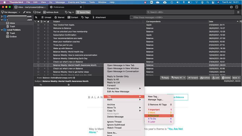Pick the purple '5 Later' tag
242x136 pixels.
(x=152, y=122)
